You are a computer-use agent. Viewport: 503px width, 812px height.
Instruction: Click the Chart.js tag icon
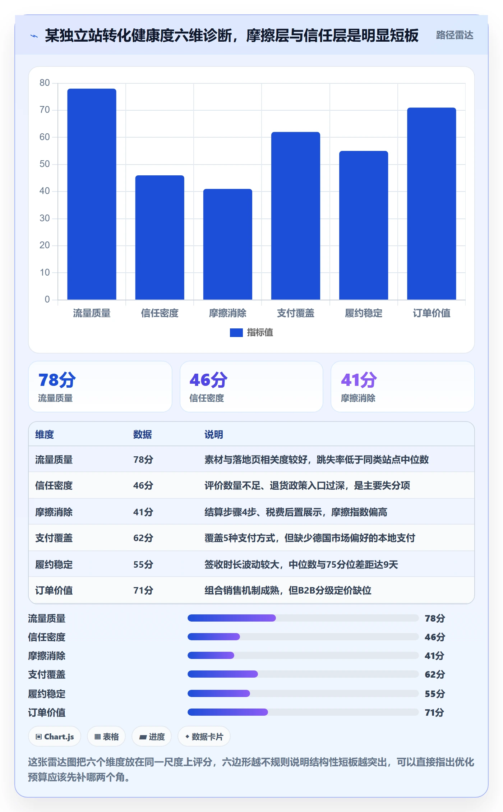(x=39, y=737)
